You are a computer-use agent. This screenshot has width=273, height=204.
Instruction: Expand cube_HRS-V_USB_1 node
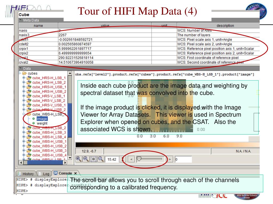(24, 105)
